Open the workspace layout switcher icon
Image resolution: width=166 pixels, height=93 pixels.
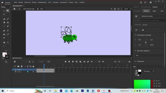click(x=146, y=2)
